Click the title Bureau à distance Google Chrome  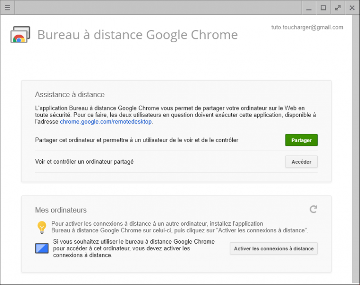click(x=138, y=35)
